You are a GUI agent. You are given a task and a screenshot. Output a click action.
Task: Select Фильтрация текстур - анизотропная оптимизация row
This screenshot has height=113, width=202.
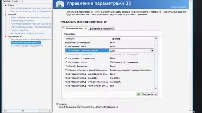(109, 74)
